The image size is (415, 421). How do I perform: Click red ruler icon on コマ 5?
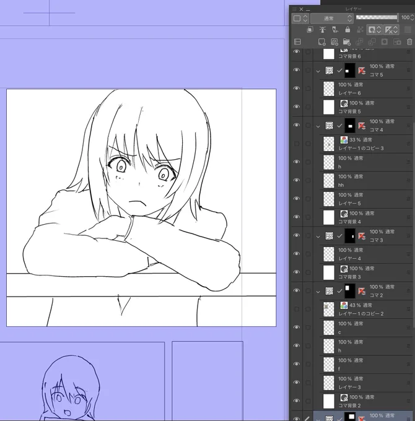point(362,71)
